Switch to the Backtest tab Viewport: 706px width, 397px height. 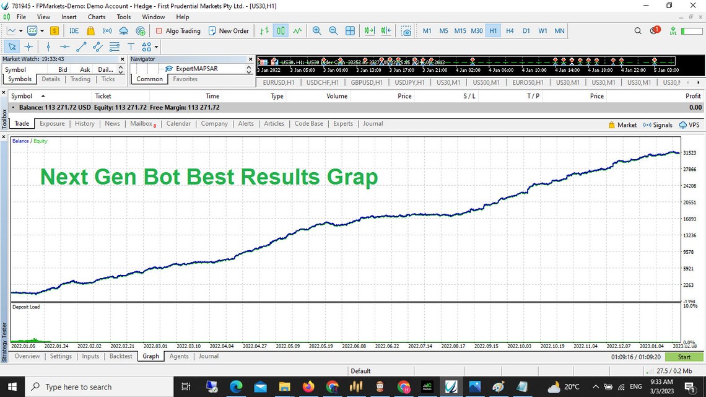point(121,356)
